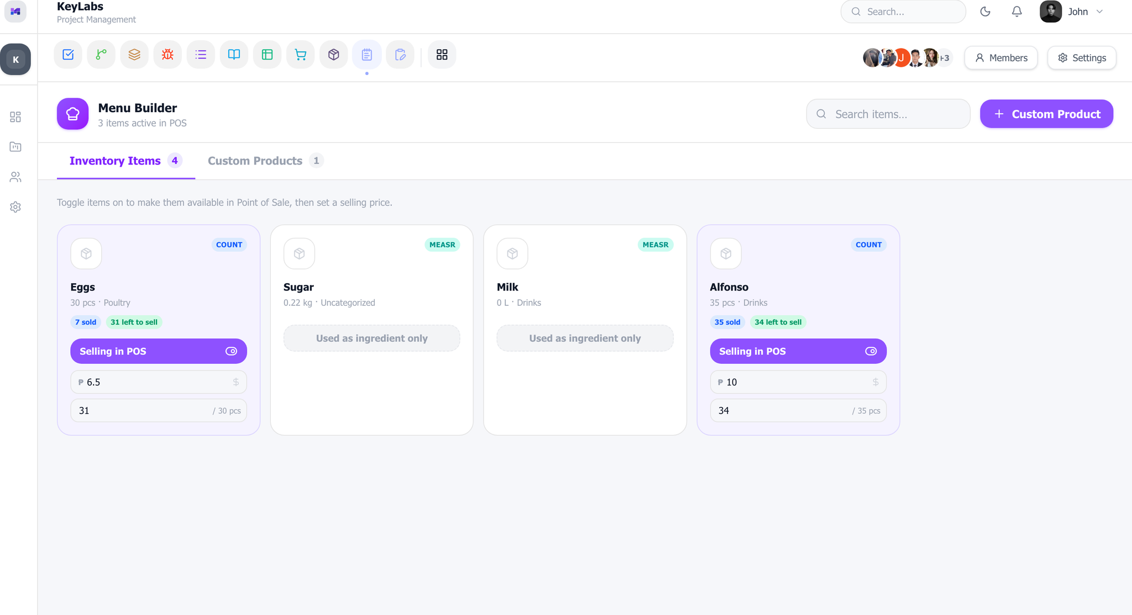
Task: Select the Inventory Items tab
Action: [125, 161]
